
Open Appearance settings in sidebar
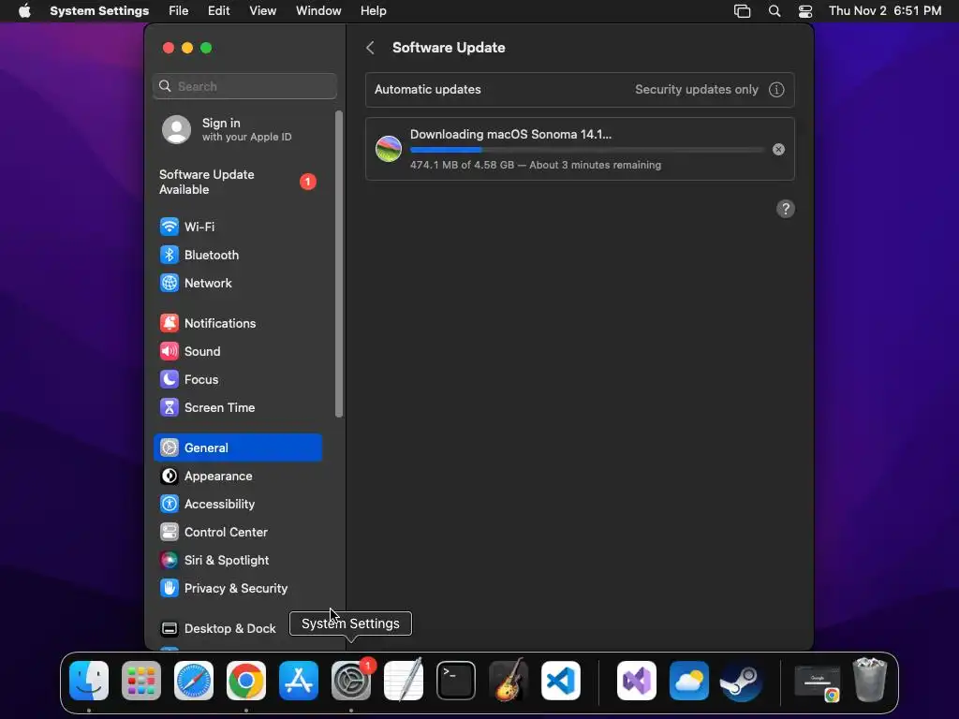(x=238, y=476)
